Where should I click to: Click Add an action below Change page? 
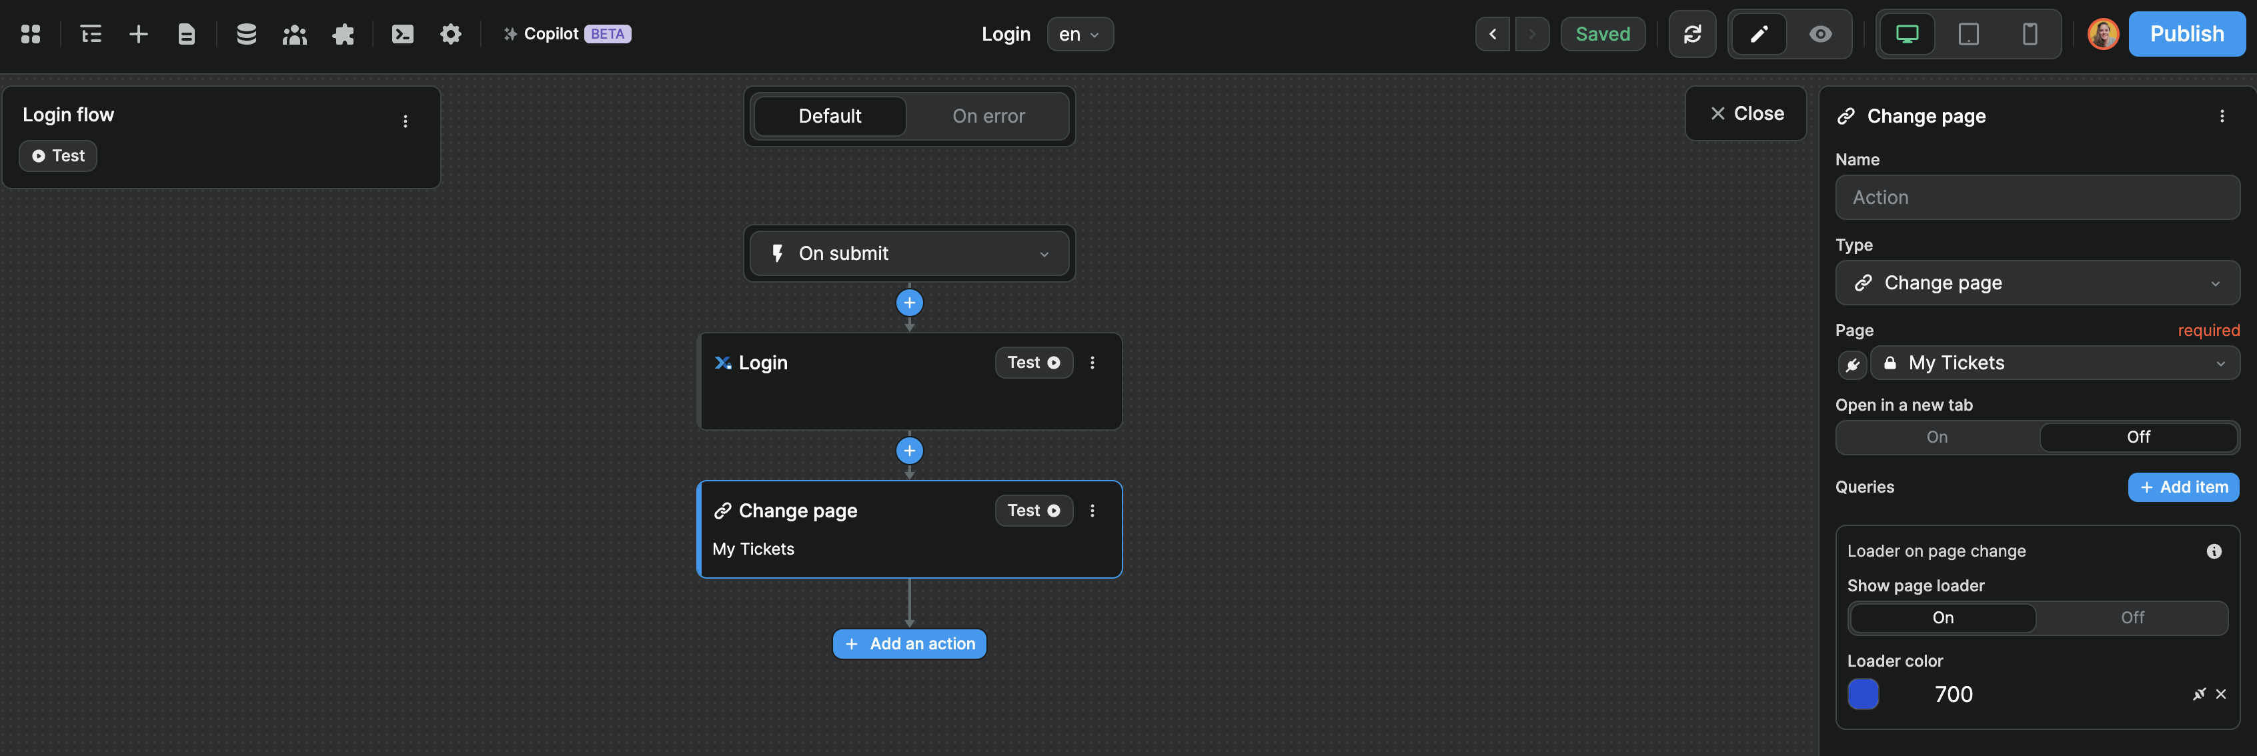[908, 643]
